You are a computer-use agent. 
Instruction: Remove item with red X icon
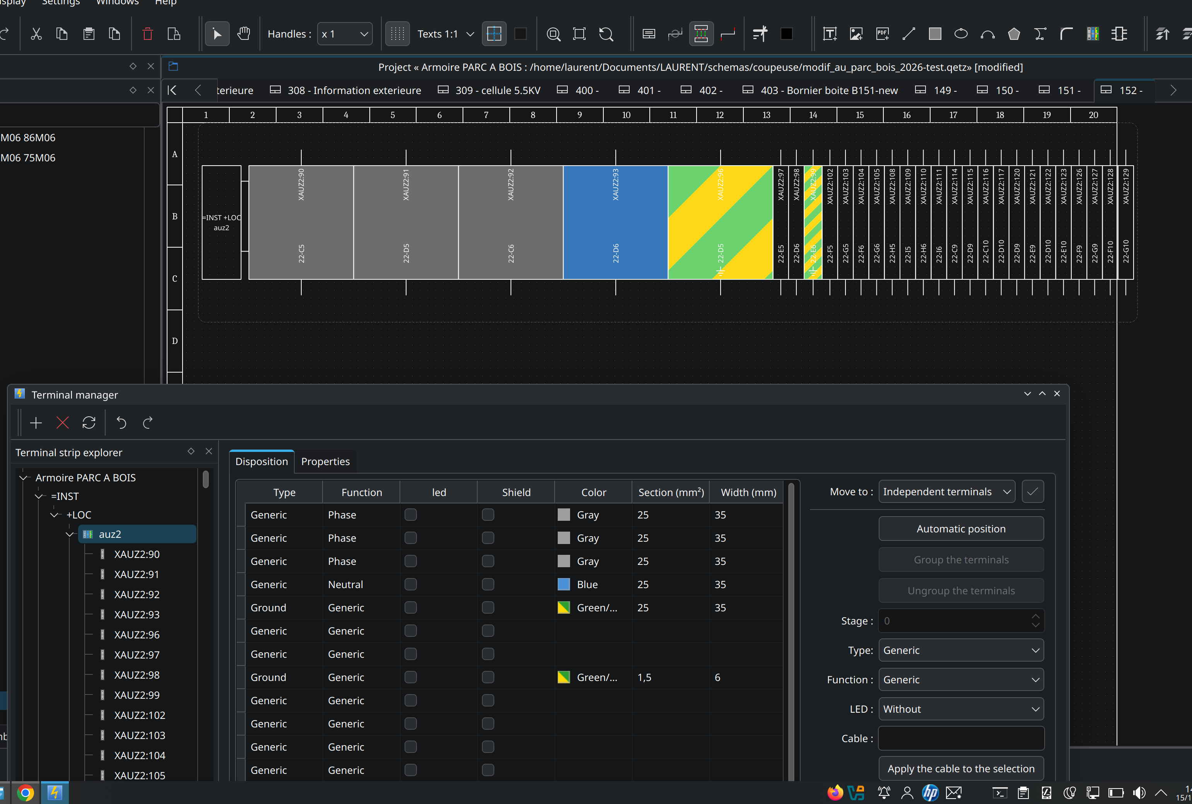pos(63,423)
